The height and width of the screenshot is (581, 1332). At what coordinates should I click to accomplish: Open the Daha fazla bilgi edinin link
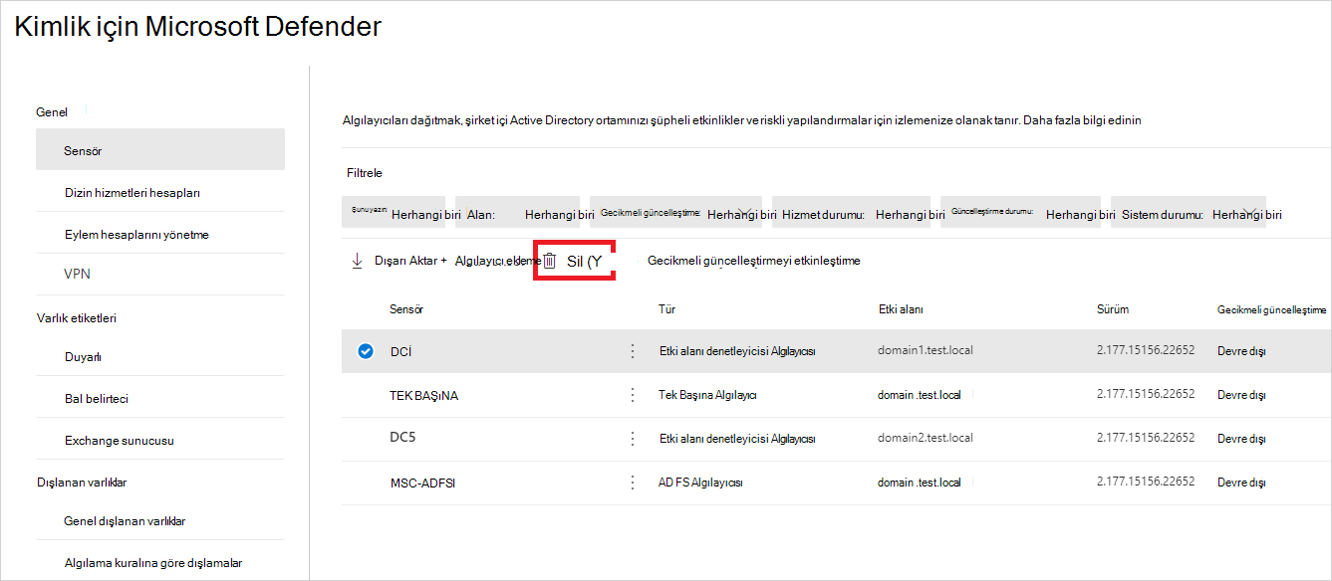[1081, 120]
